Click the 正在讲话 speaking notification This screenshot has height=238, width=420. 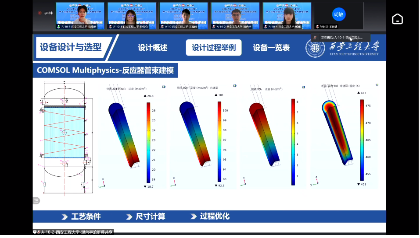coord(341,38)
